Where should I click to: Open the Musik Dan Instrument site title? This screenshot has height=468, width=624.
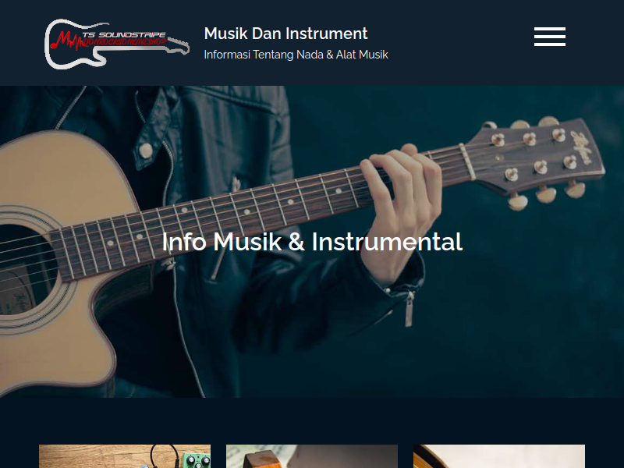click(x=285, y=34)
